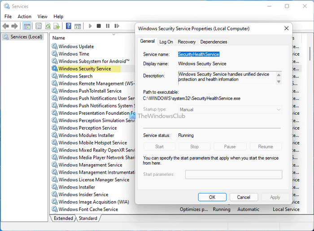Click description box scroll down arrow
Screen dimensions: 314x231
[x=279, y=82]
